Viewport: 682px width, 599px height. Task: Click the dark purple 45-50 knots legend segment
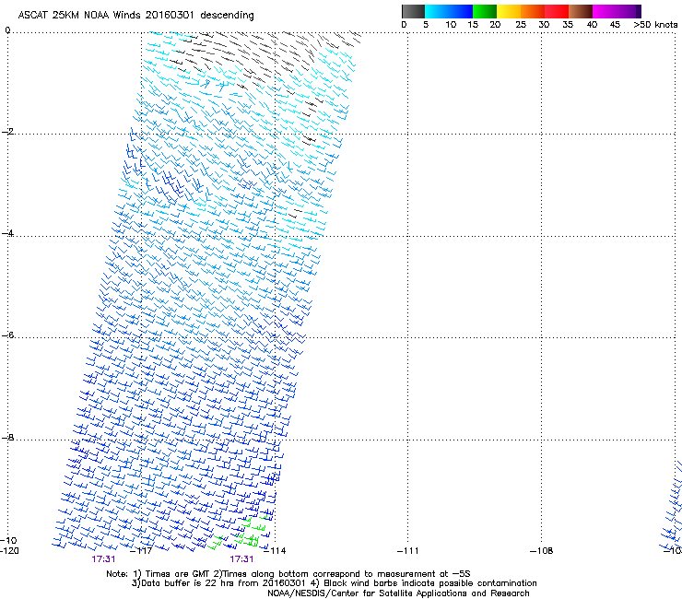pyautogui.click(x=629, y=11)
